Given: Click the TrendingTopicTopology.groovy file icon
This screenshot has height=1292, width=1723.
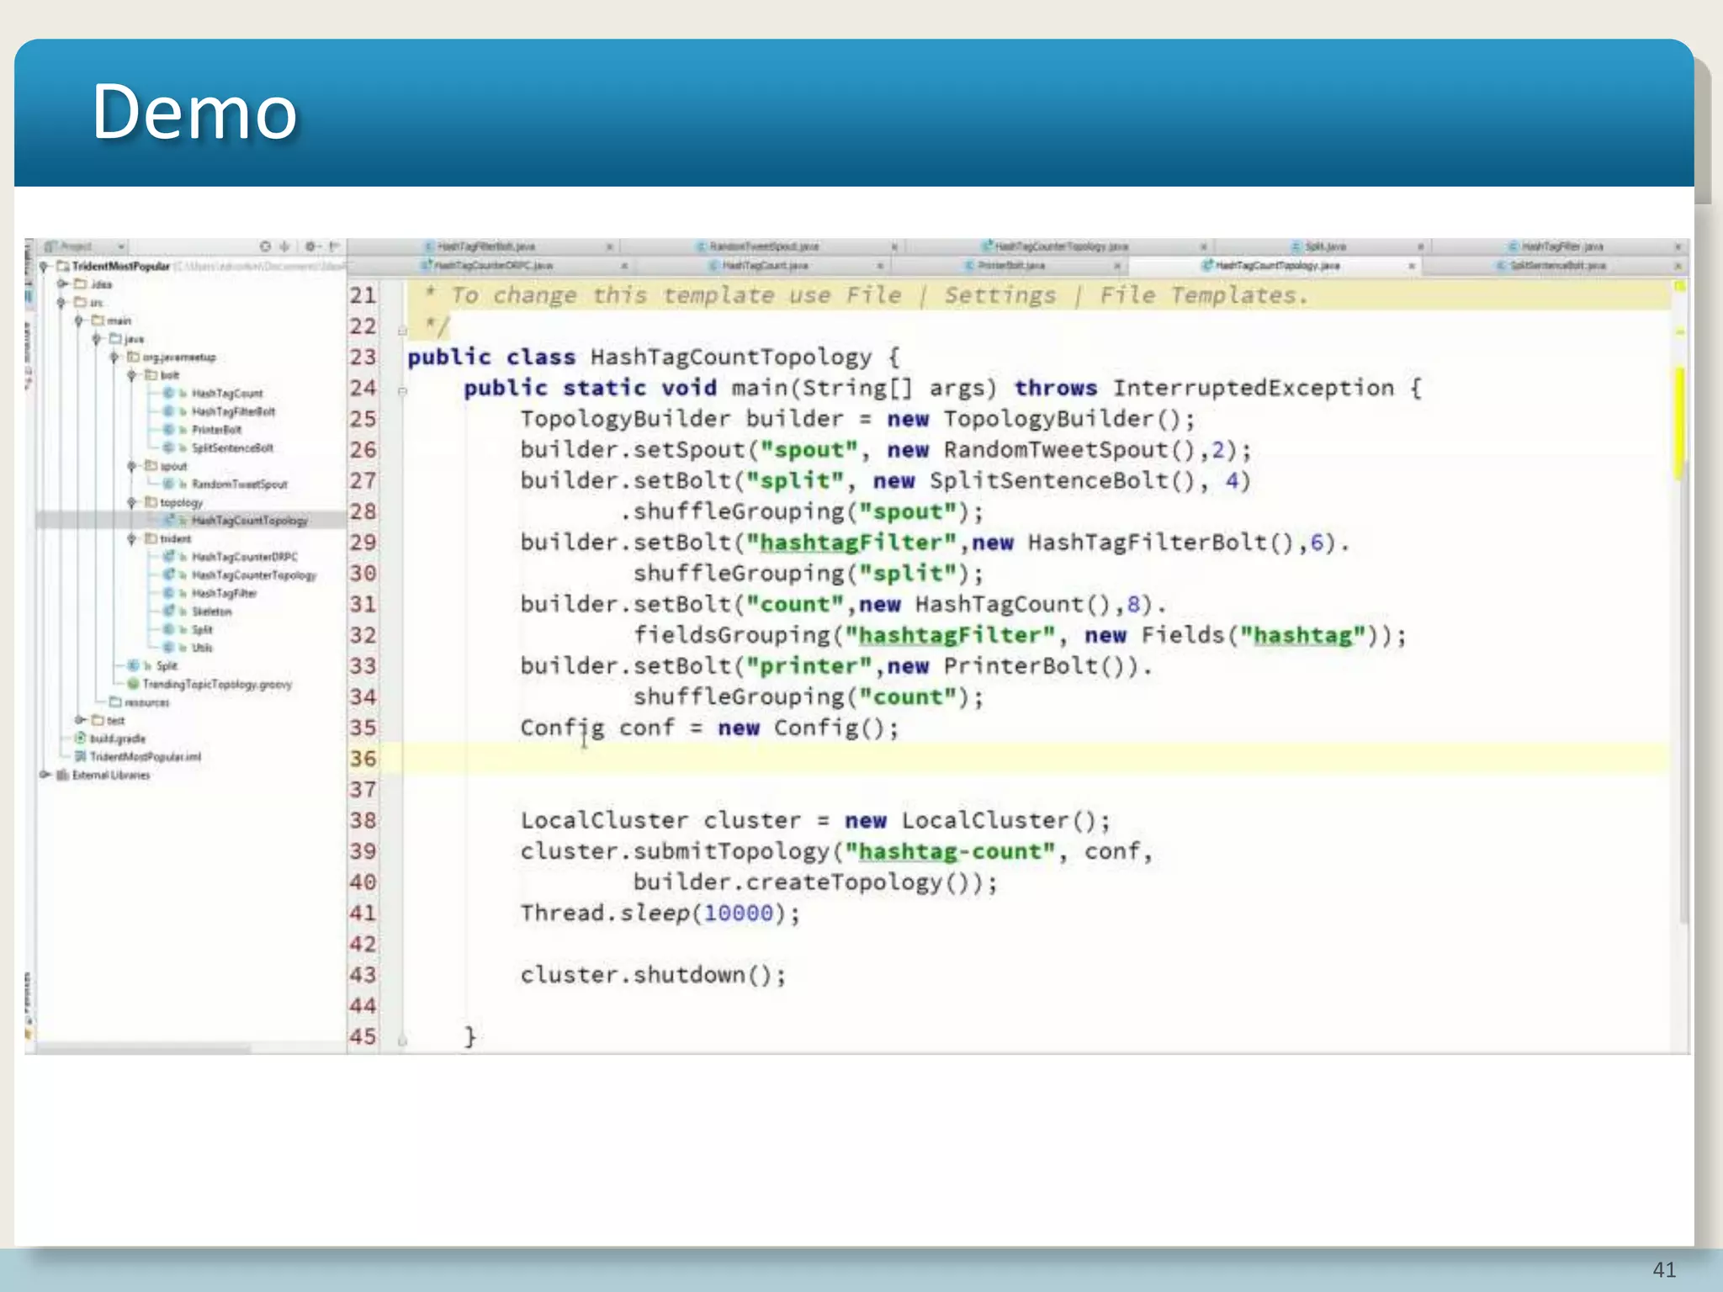Looking at the screenshot, I should pyautogui.click(x=133, y=684).
